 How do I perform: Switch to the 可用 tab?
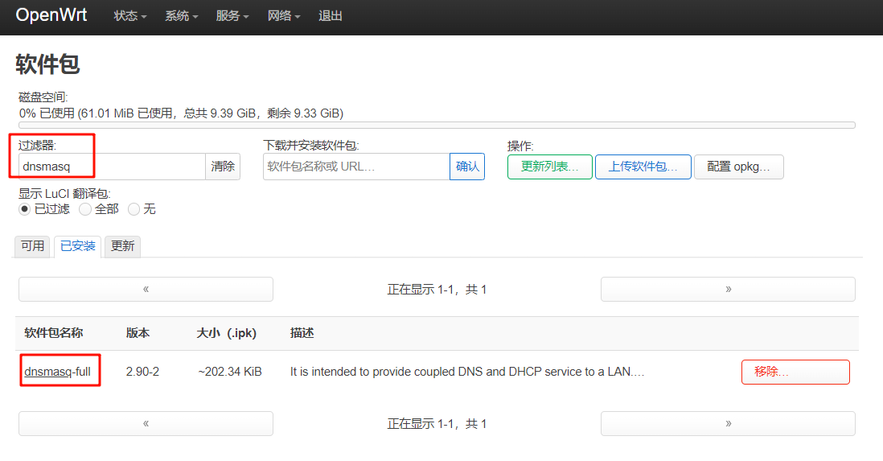(x=33, y=246)
